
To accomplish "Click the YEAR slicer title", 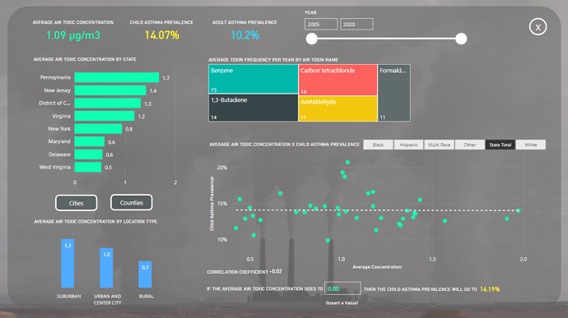I will 310,12.
